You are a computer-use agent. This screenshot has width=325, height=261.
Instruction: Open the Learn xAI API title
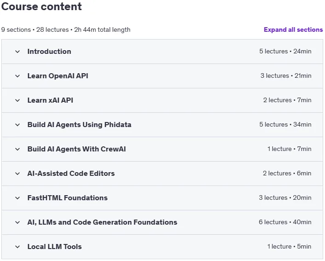coord(51,100)
